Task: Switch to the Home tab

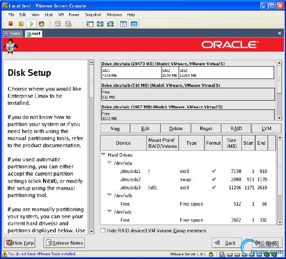Action: tap(12, 34)
